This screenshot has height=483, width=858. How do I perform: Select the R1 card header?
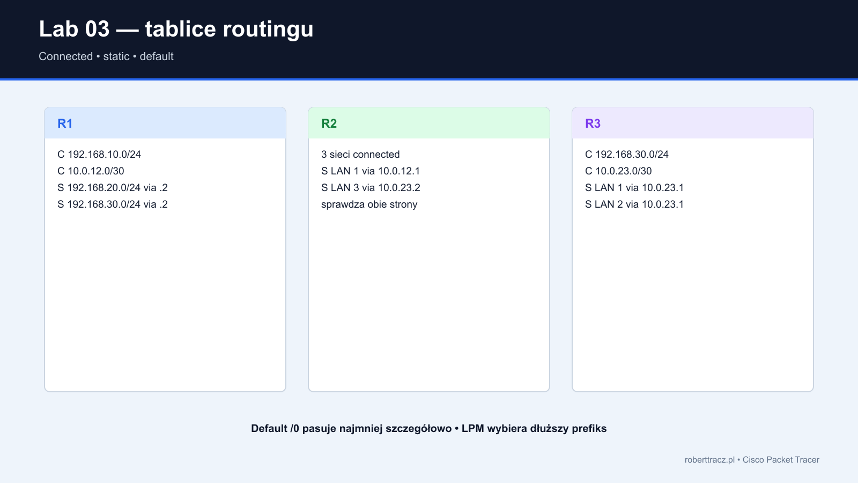(165, 123)
